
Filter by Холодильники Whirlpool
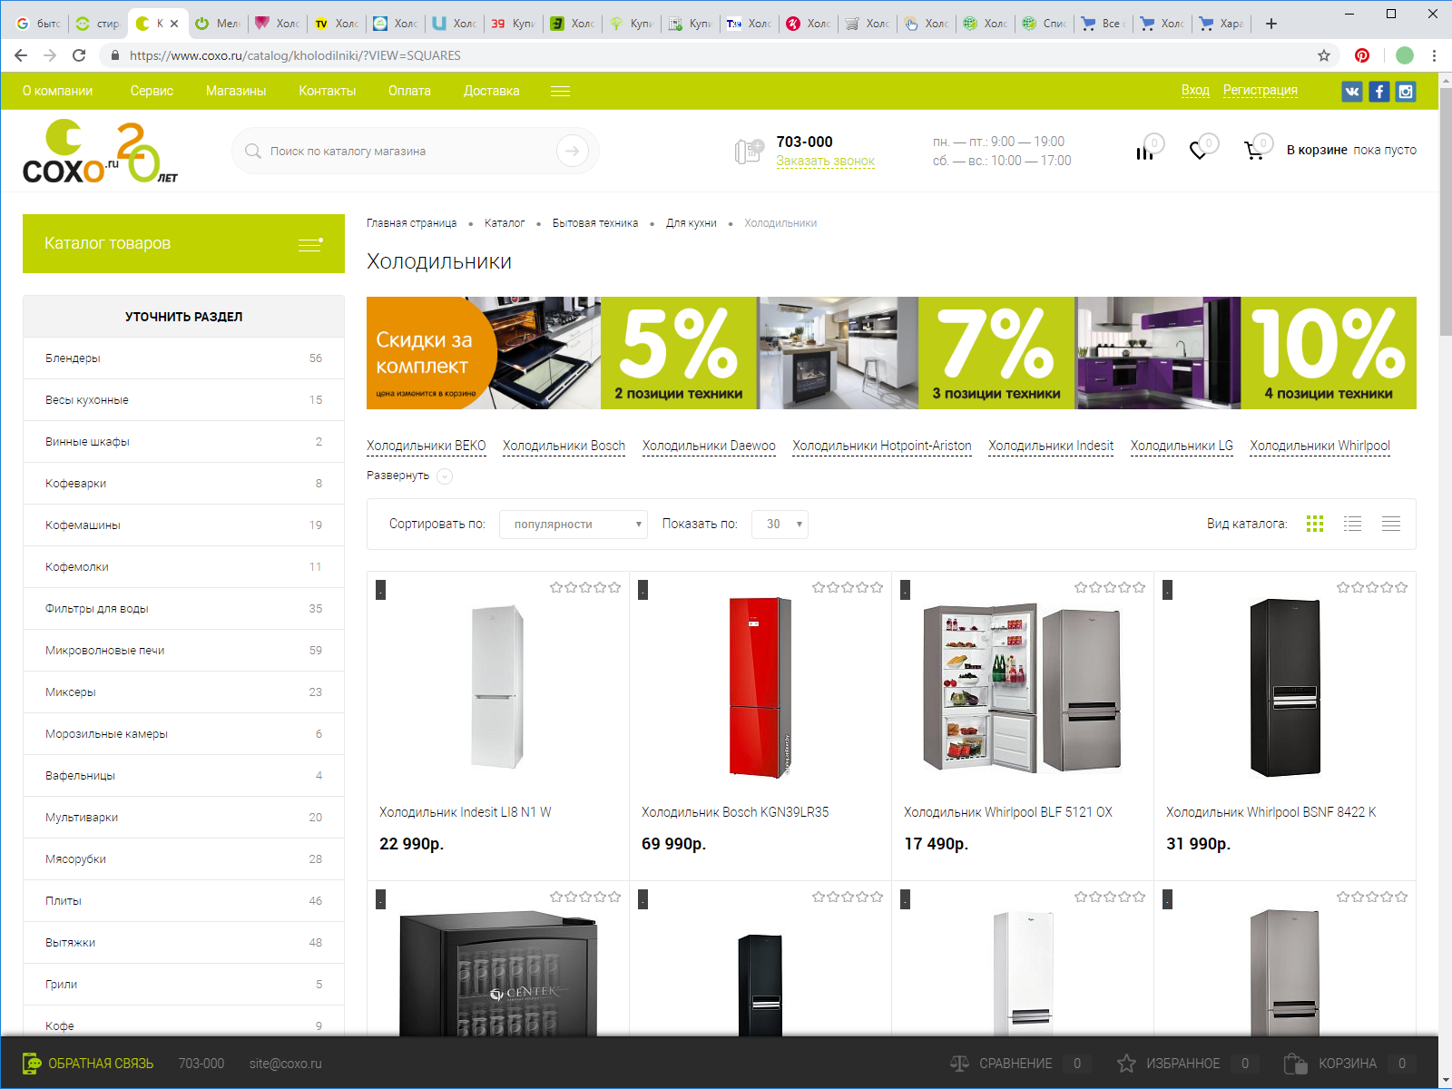[1320, 446]
